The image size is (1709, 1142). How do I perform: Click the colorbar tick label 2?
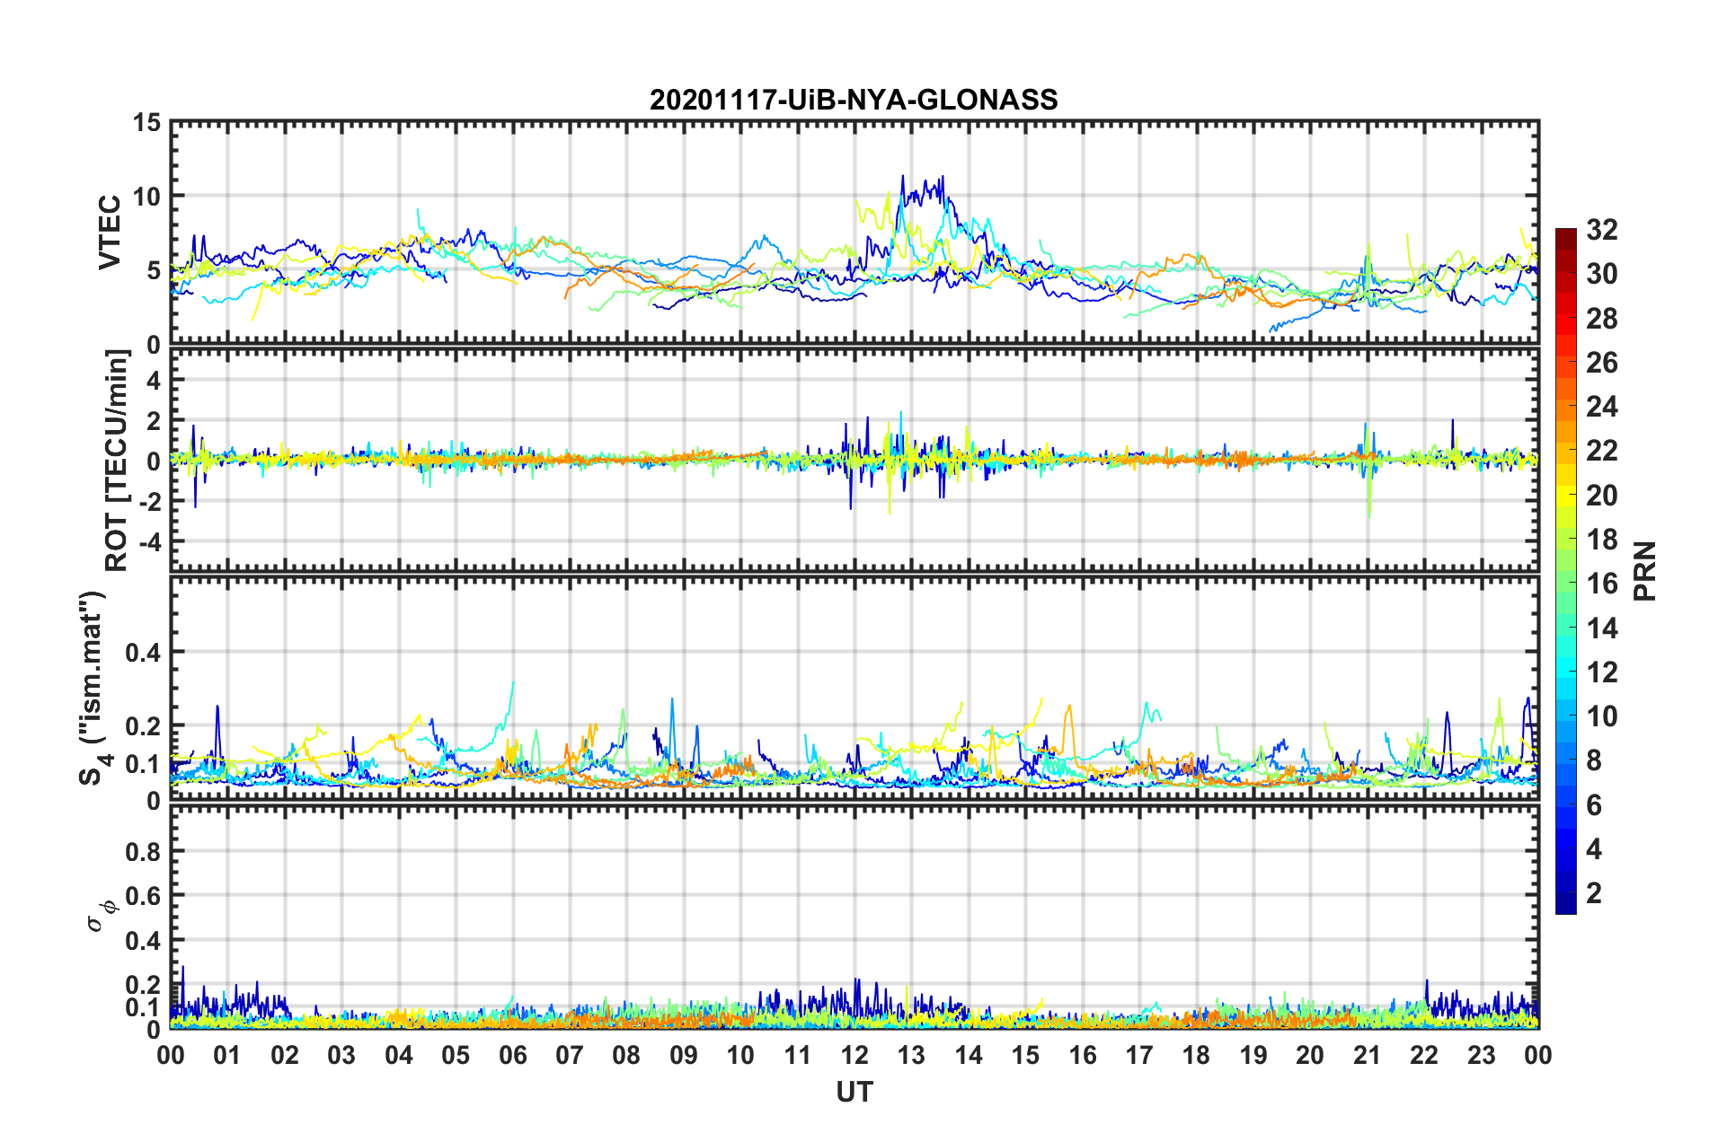pos(1593,892)
